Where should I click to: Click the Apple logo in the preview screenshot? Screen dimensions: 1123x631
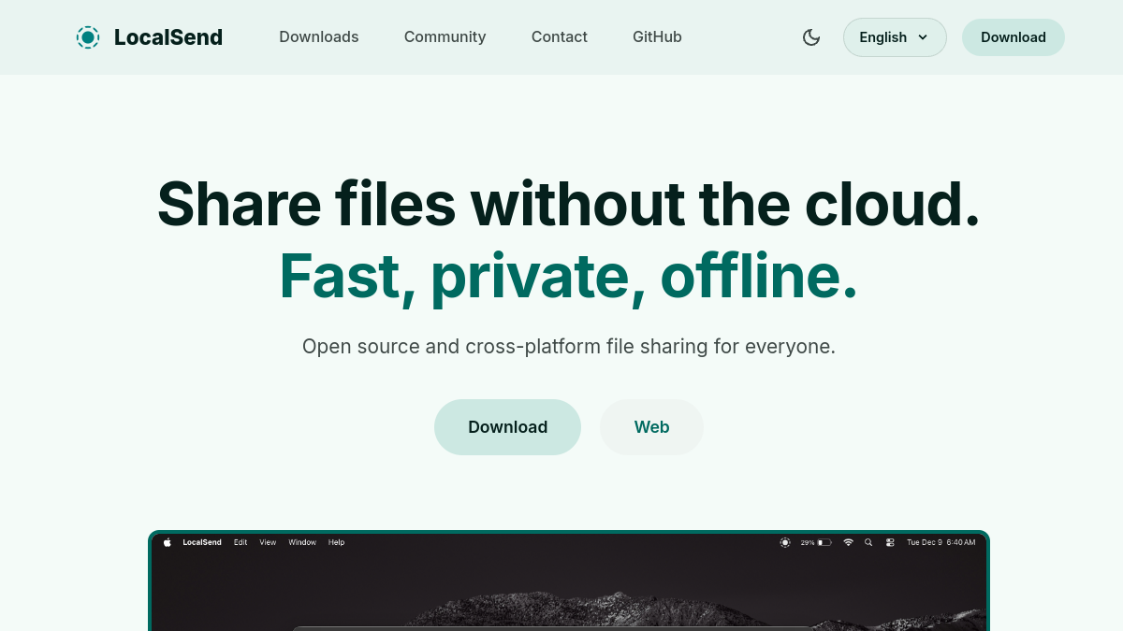(168, 542)
